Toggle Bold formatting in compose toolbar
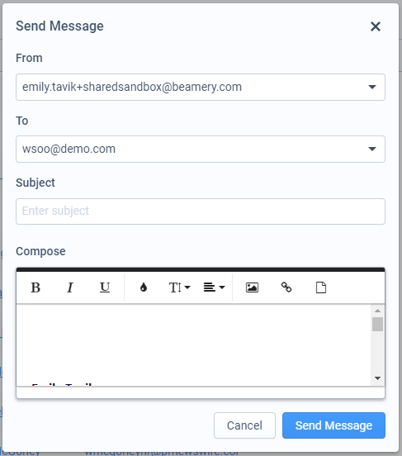 pyautogui.click(x=35, y=287)
